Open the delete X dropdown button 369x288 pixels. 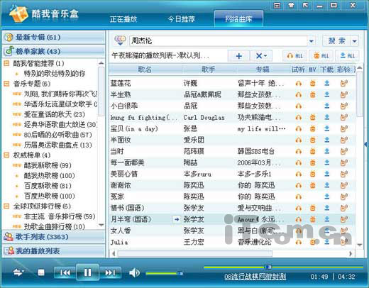pos(261,56)
